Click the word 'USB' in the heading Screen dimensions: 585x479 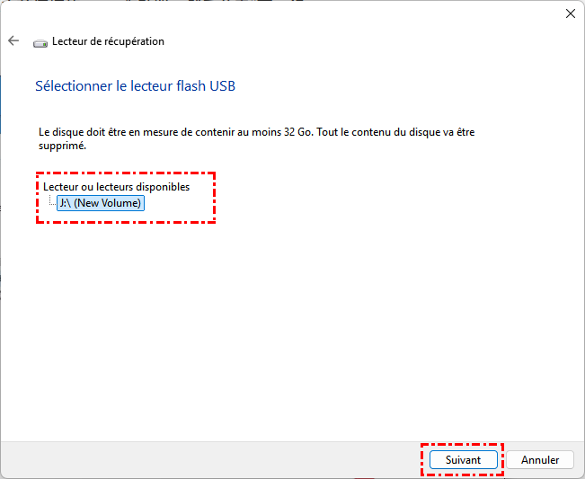coord(224,86)
